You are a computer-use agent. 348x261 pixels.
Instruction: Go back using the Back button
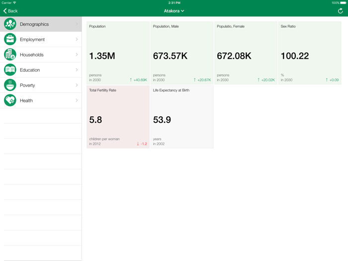(x=10, y=11)
